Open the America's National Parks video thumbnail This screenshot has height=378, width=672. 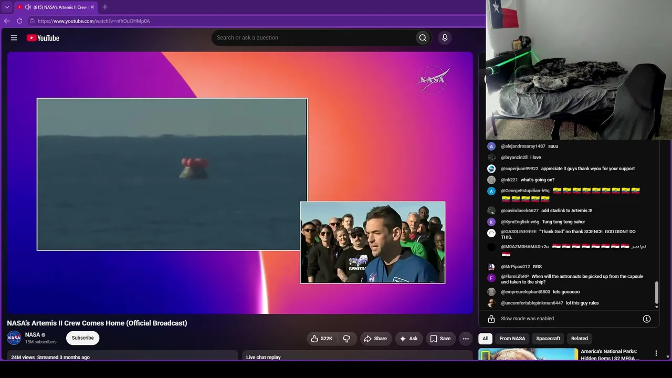click(x=528, y=354)
